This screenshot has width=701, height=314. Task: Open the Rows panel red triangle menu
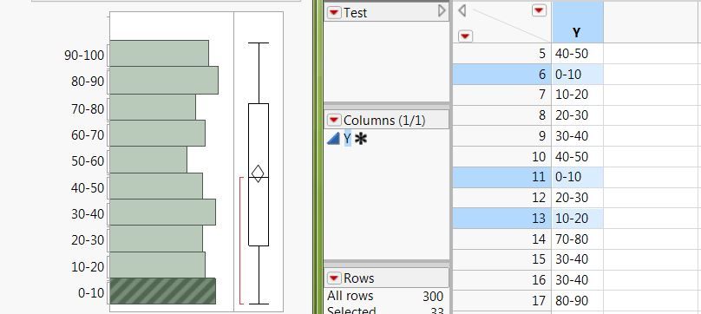click(333, 278)
